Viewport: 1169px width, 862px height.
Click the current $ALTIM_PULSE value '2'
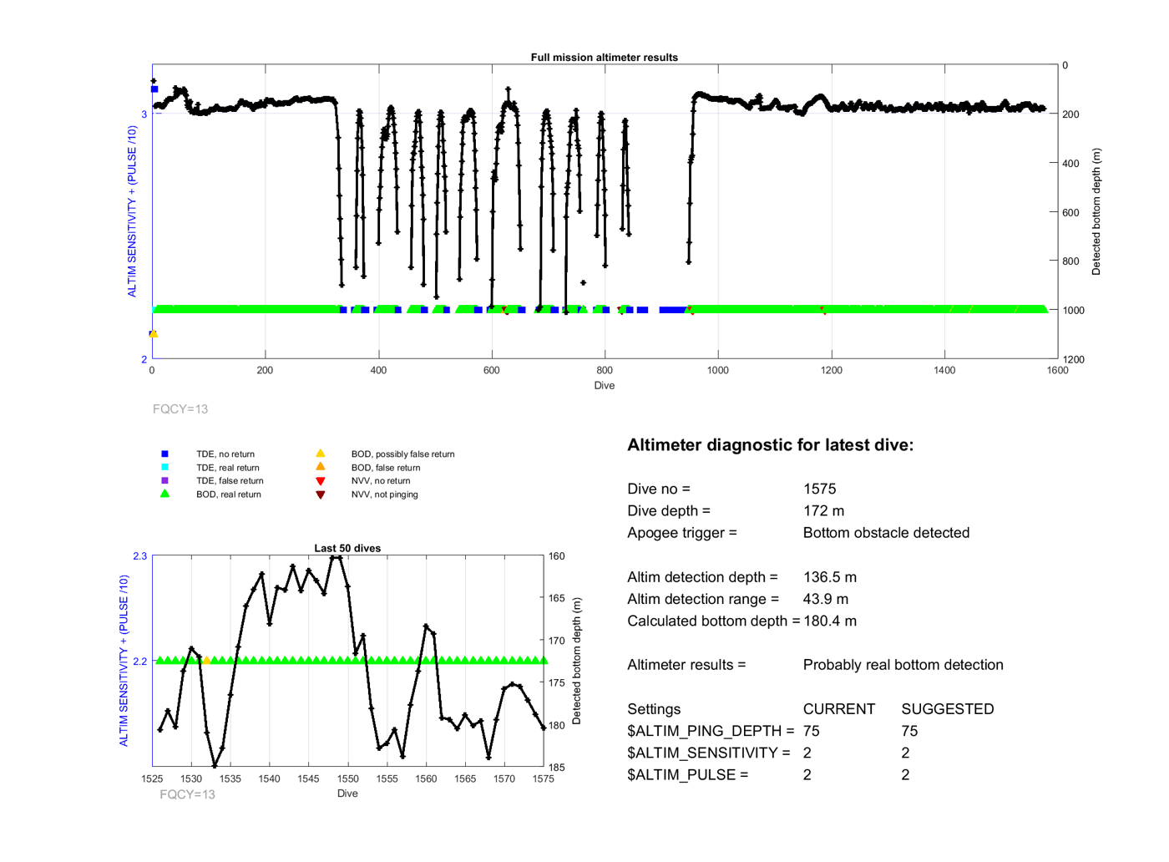tap(807, 775)
